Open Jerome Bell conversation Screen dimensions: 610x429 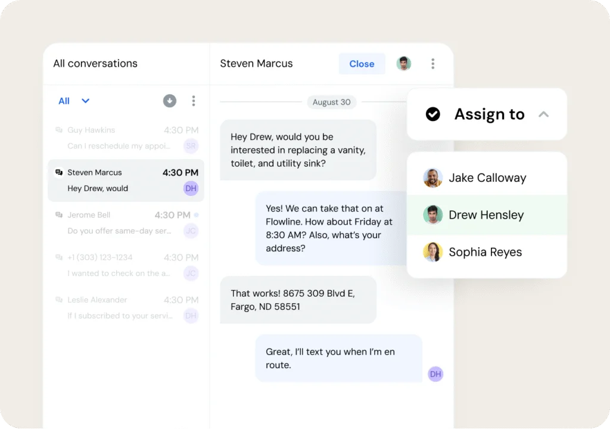[x=119, y=223]
